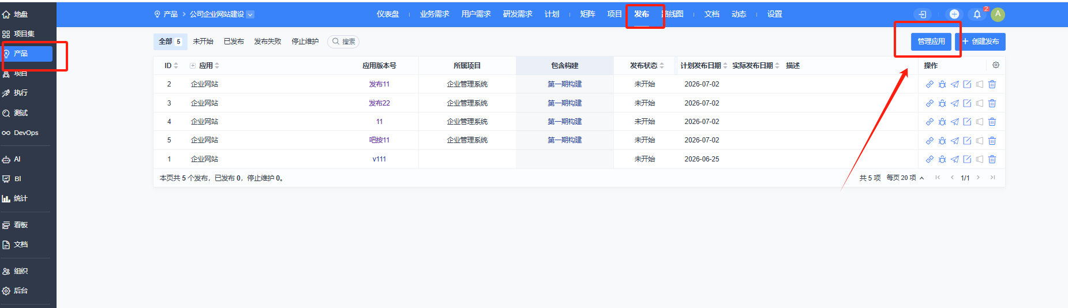Screen dimensions: 1068x308
Task: Switch to the 仪表盘 tab
Action: [x=388, y=14]
